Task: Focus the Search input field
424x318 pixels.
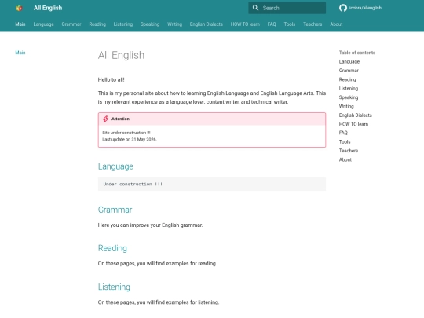Action: (x=287, y=8)
